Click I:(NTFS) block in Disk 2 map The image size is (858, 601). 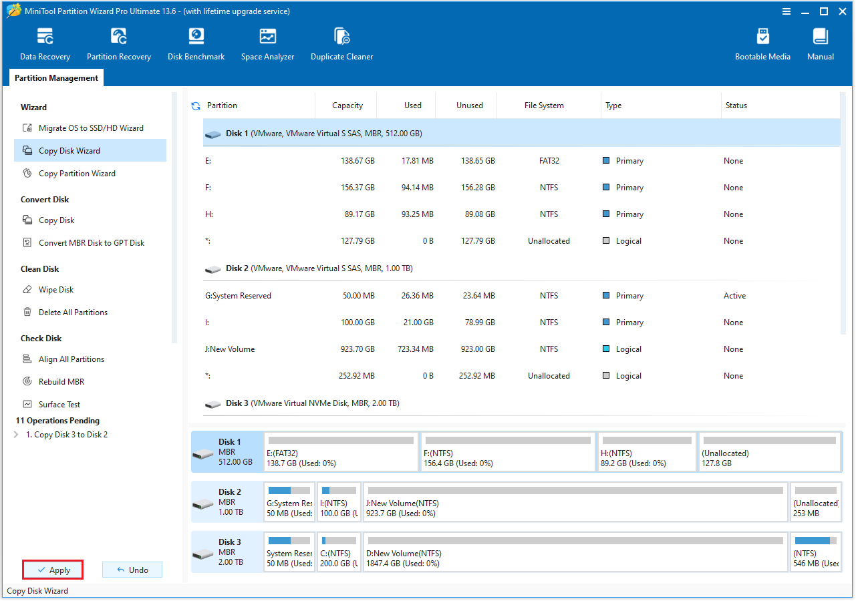click(x=339, y=502)
